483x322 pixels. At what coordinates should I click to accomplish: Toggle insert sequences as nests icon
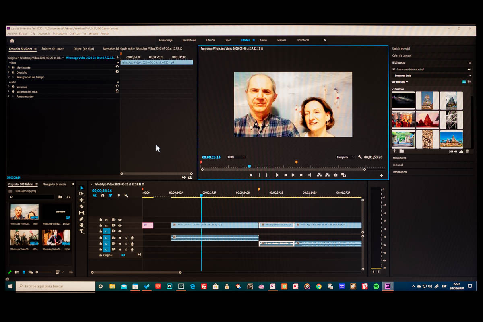tap(95, 195)
